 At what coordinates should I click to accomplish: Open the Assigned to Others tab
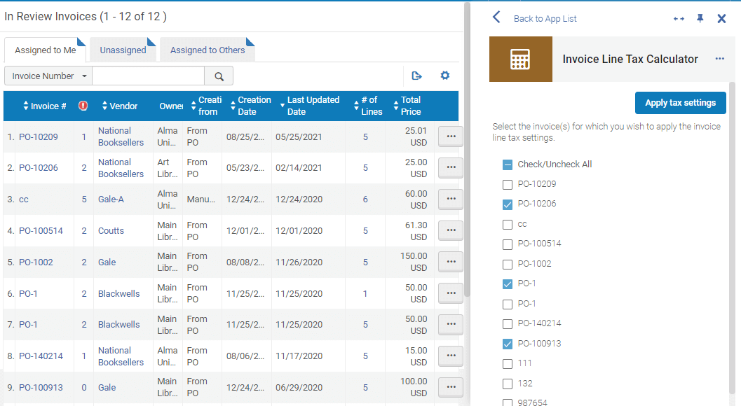click(208, 50)
